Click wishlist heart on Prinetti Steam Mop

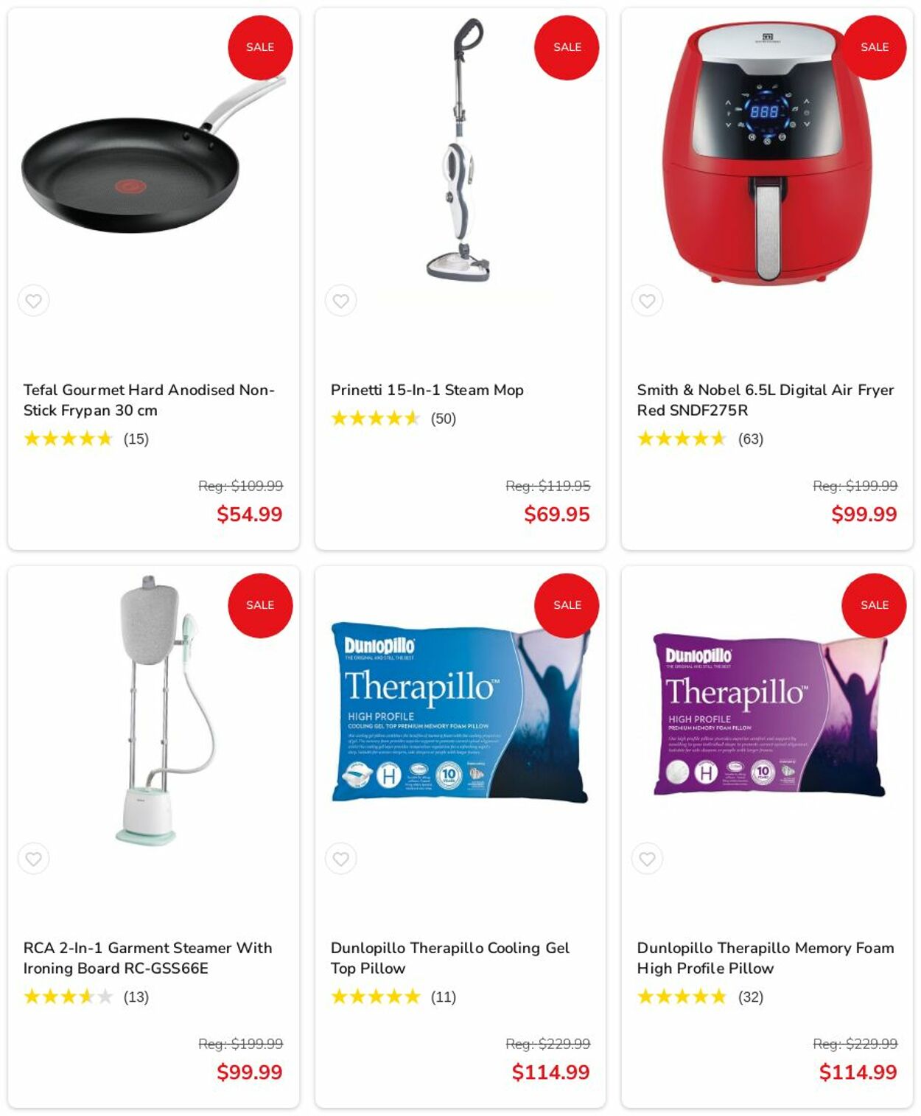point(340,301)
